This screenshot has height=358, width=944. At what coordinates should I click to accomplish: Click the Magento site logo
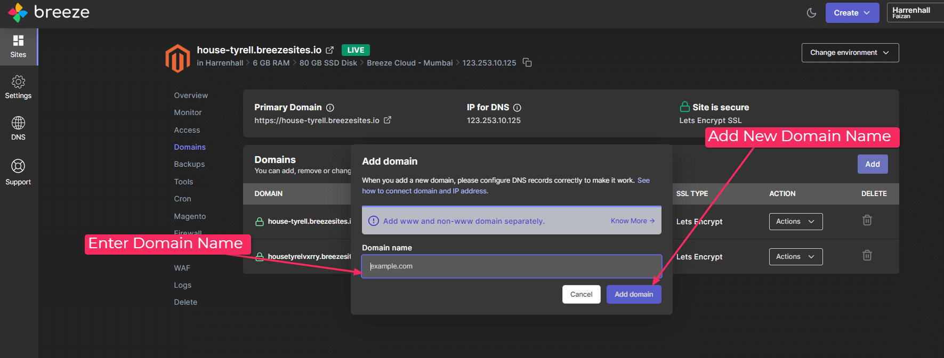(177, 58)
